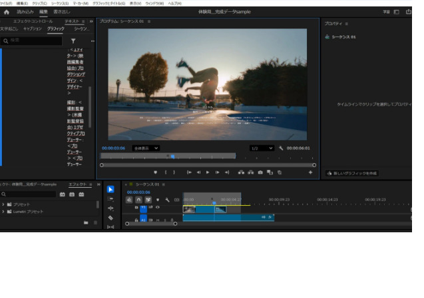Select the Selection tool arrow
This screenshot has height=298, width=424.
[x=110, y=189]
